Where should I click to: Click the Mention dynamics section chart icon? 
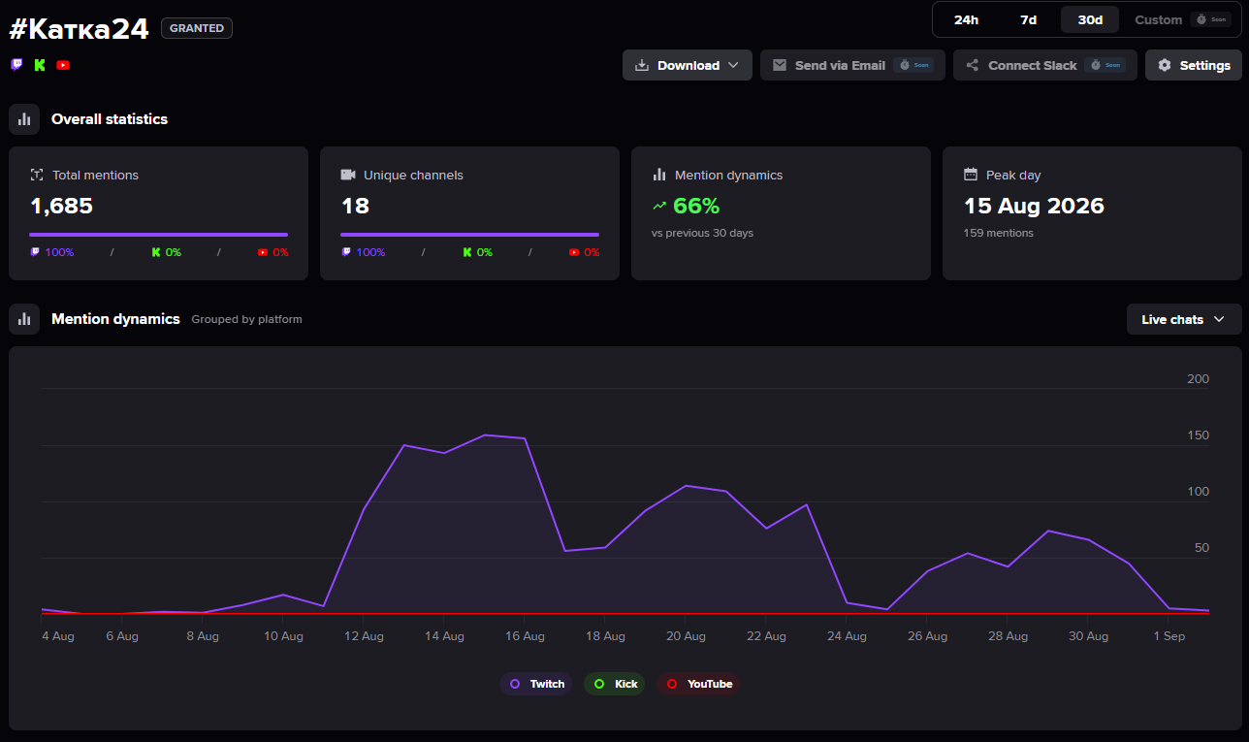point(24,319)
